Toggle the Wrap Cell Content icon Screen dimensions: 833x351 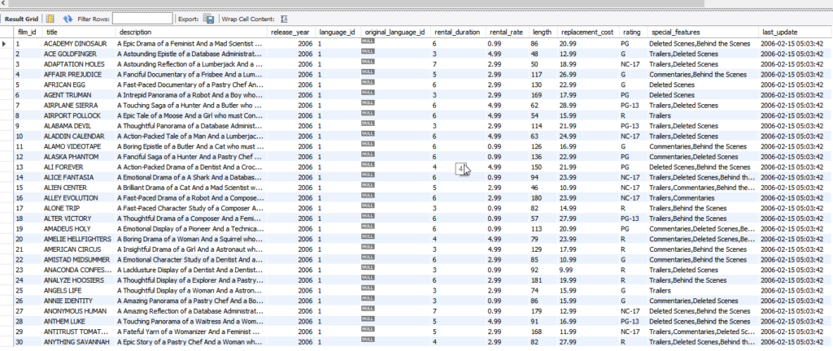(x=284, y=19)
